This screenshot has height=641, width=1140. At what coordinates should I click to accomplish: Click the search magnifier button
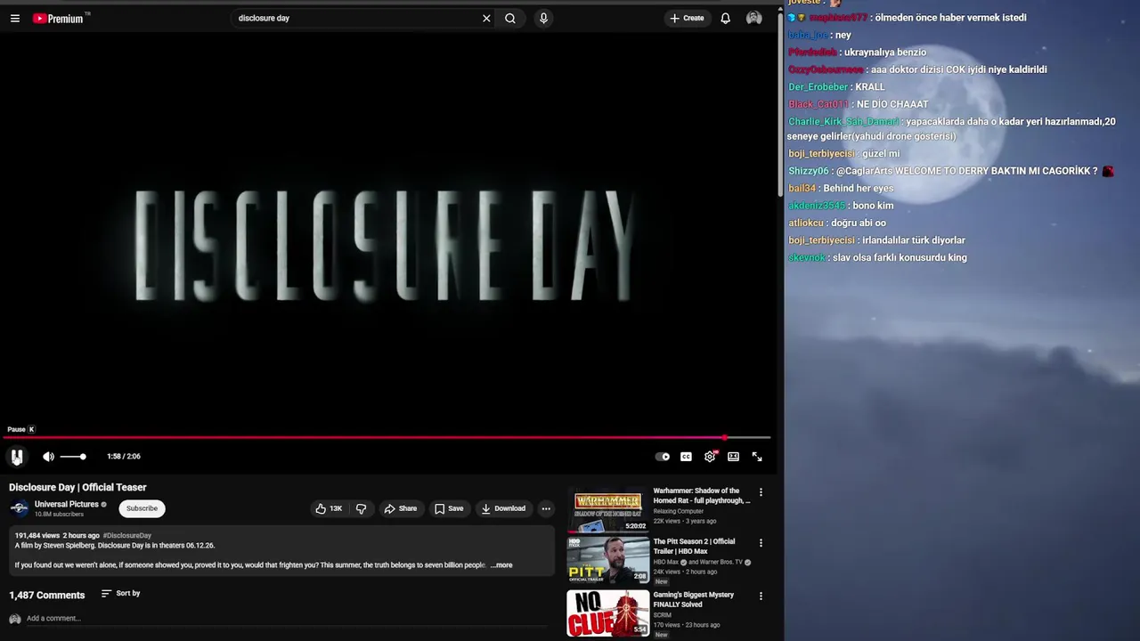(x=510, y=18)
